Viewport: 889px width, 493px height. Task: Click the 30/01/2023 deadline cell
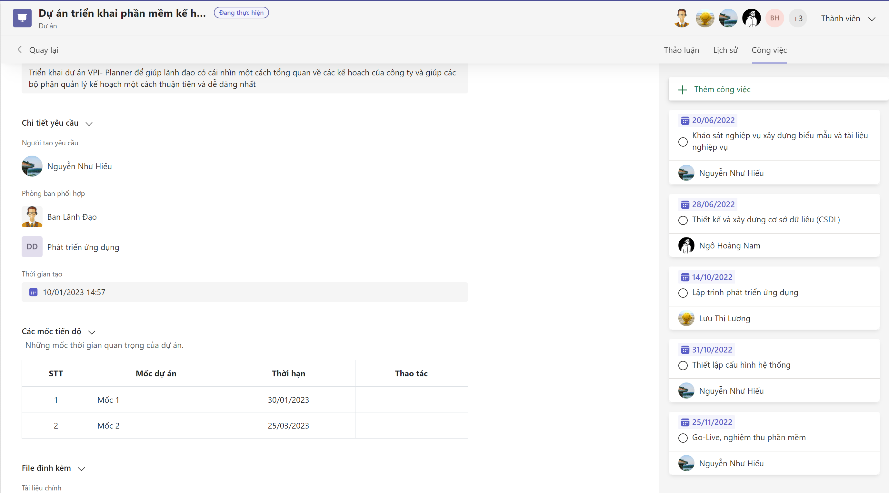(x=288, y=400)
